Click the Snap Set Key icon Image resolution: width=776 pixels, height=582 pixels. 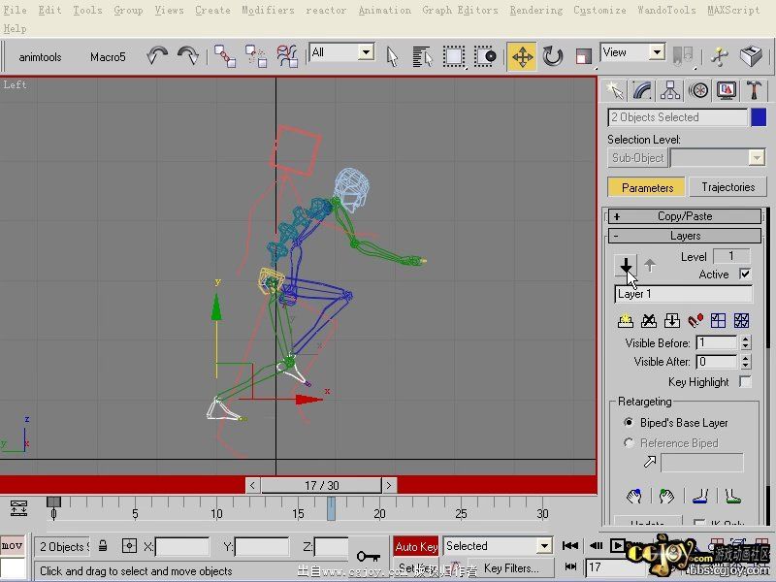tap(695, 321)
